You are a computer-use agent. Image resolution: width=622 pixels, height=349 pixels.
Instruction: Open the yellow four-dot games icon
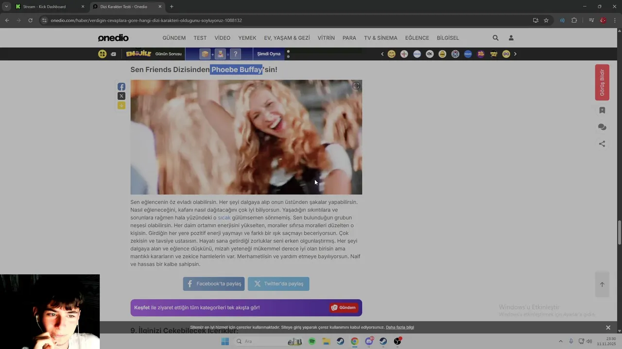(x=102, y=54)
